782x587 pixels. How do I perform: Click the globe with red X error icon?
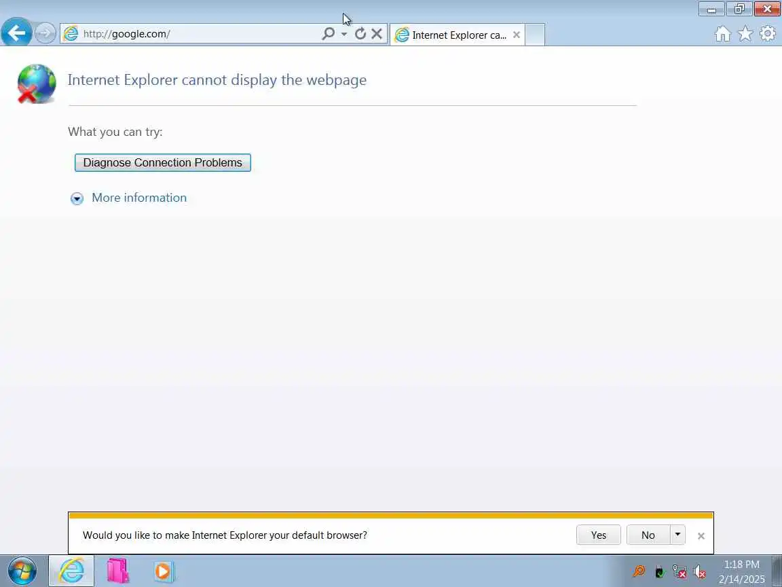(x=36, y=84)
